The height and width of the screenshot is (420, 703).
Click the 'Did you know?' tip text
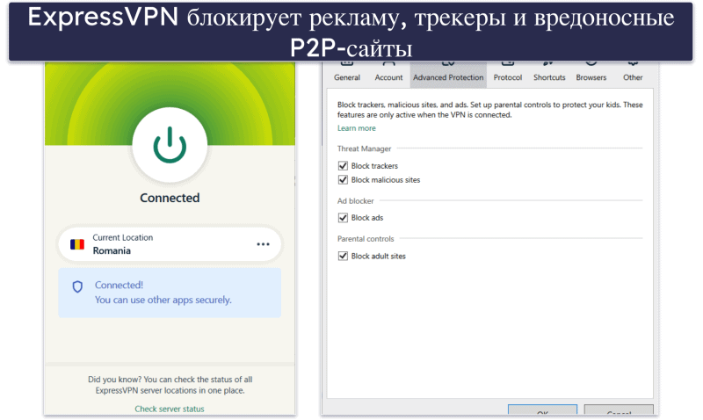pos(170,385)
